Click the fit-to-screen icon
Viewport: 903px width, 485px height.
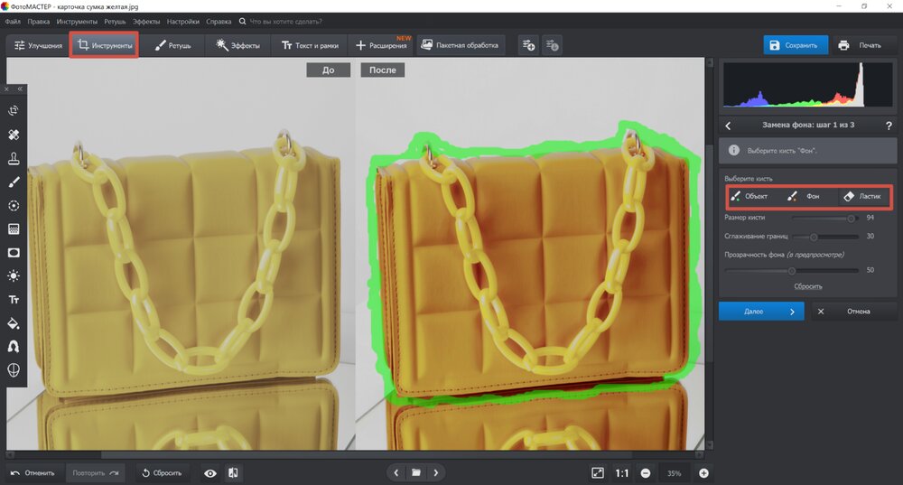(597, 472)
